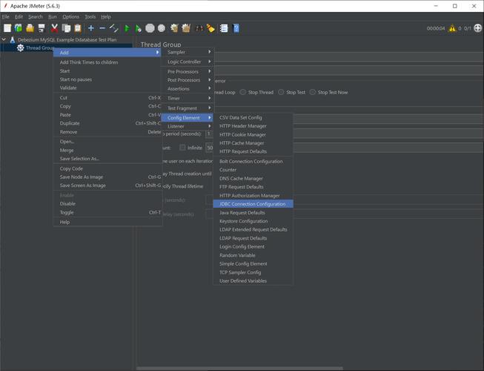Tick the Infinite loop checkbox

click(182, 148)
